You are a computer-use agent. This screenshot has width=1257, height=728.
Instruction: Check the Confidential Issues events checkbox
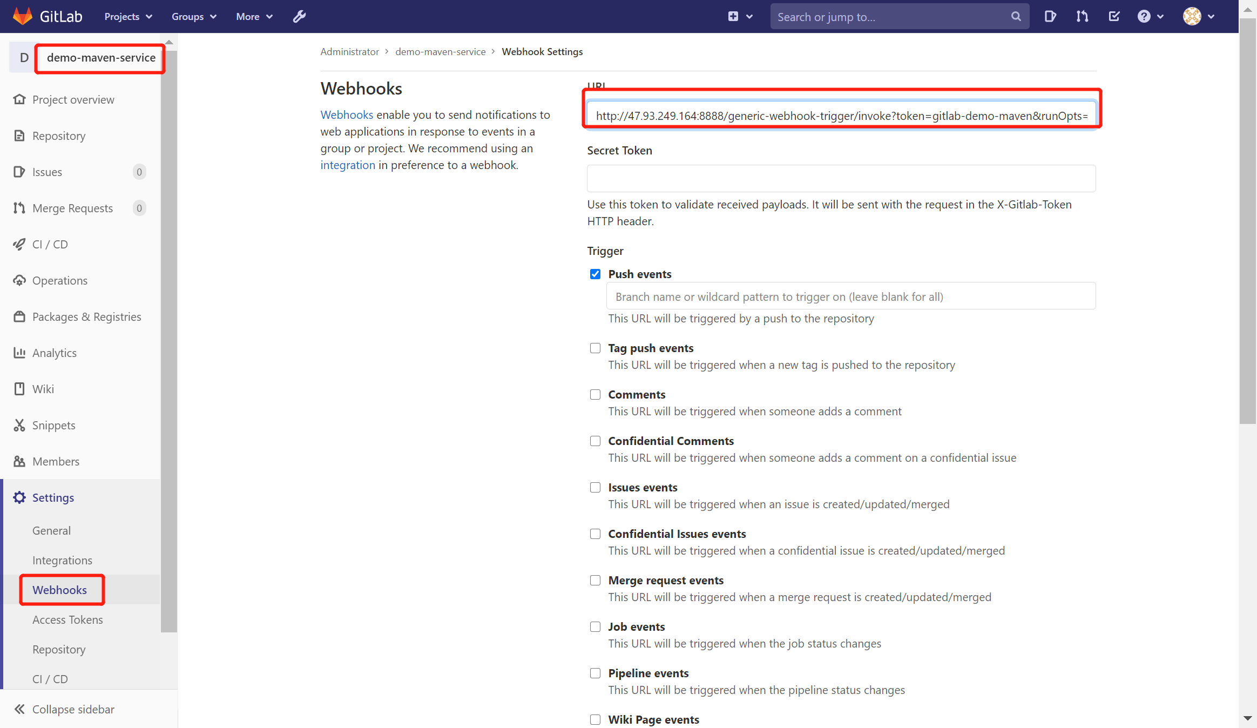pyautogui.click(x=595, y=534)
